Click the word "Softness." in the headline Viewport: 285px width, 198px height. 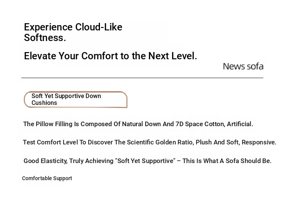(45, 38)
